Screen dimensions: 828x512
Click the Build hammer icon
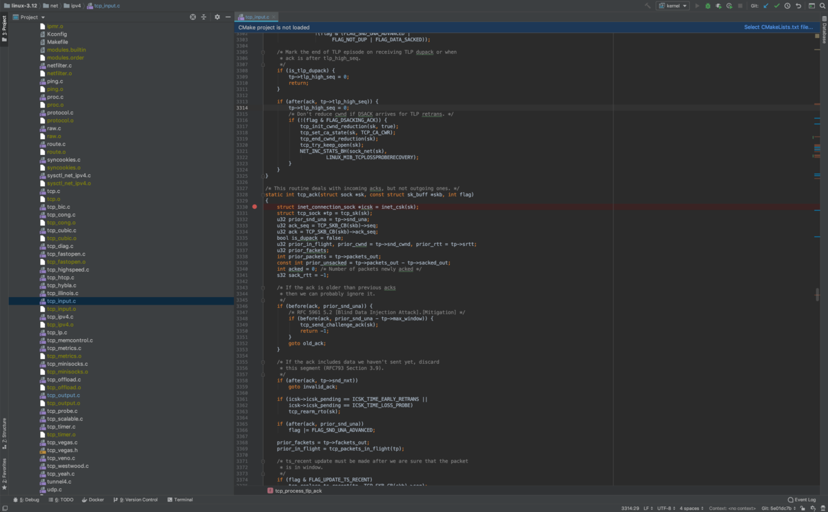(647, 6)
